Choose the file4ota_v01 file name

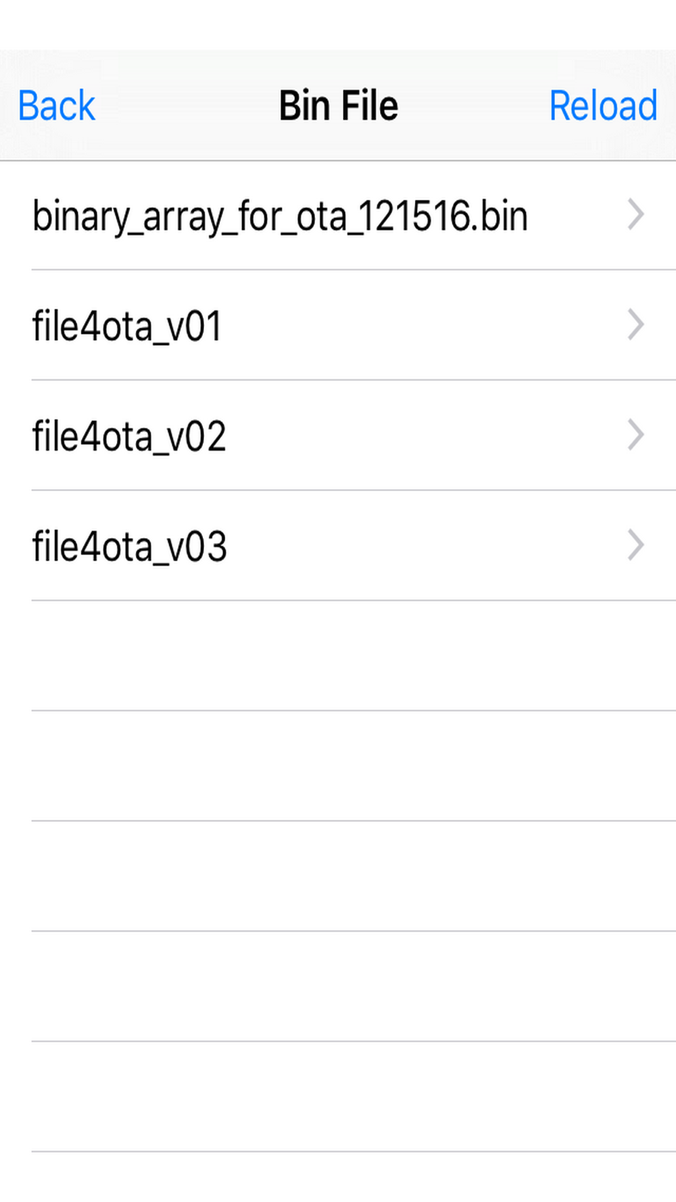click(127, 327)
